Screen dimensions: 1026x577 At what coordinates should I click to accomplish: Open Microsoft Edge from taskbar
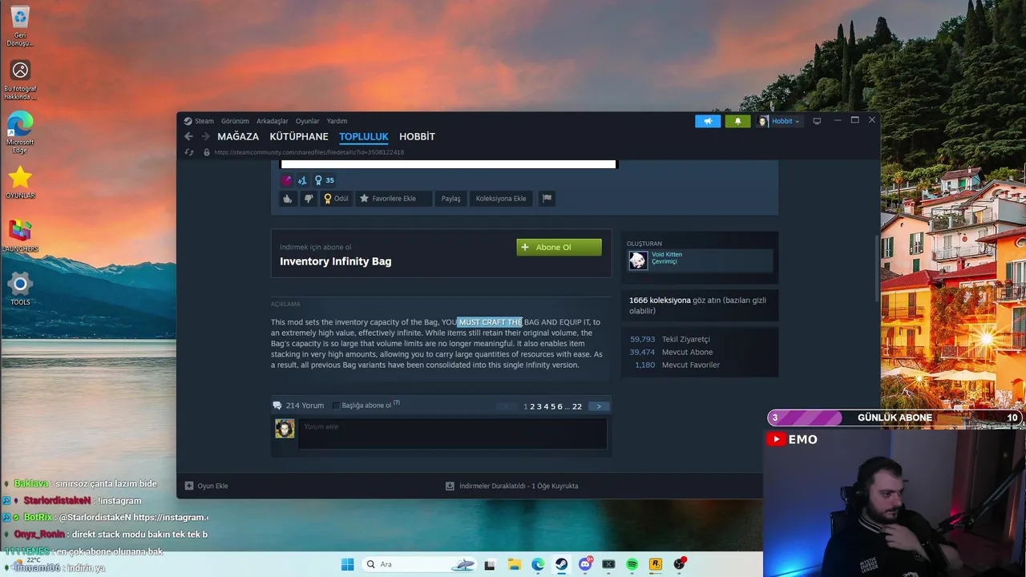(538, 564)
